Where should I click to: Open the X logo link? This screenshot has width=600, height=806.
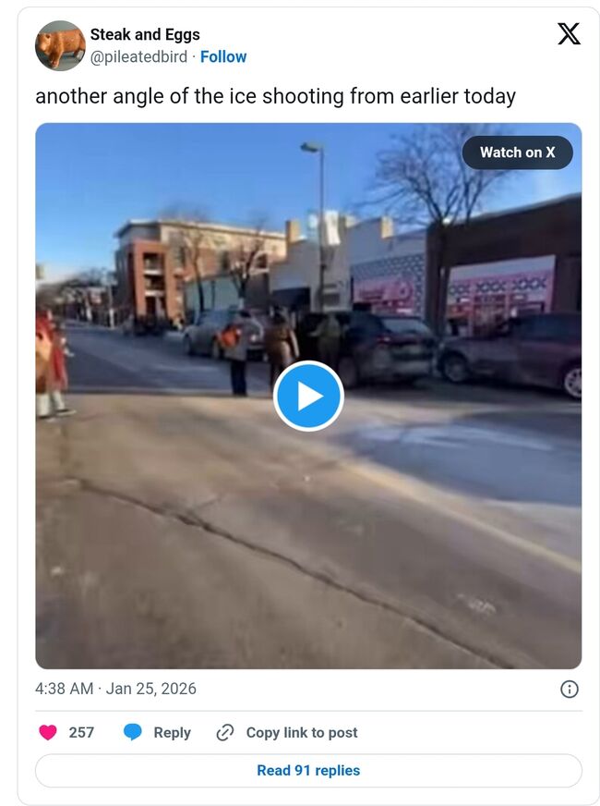pos(569,34)
